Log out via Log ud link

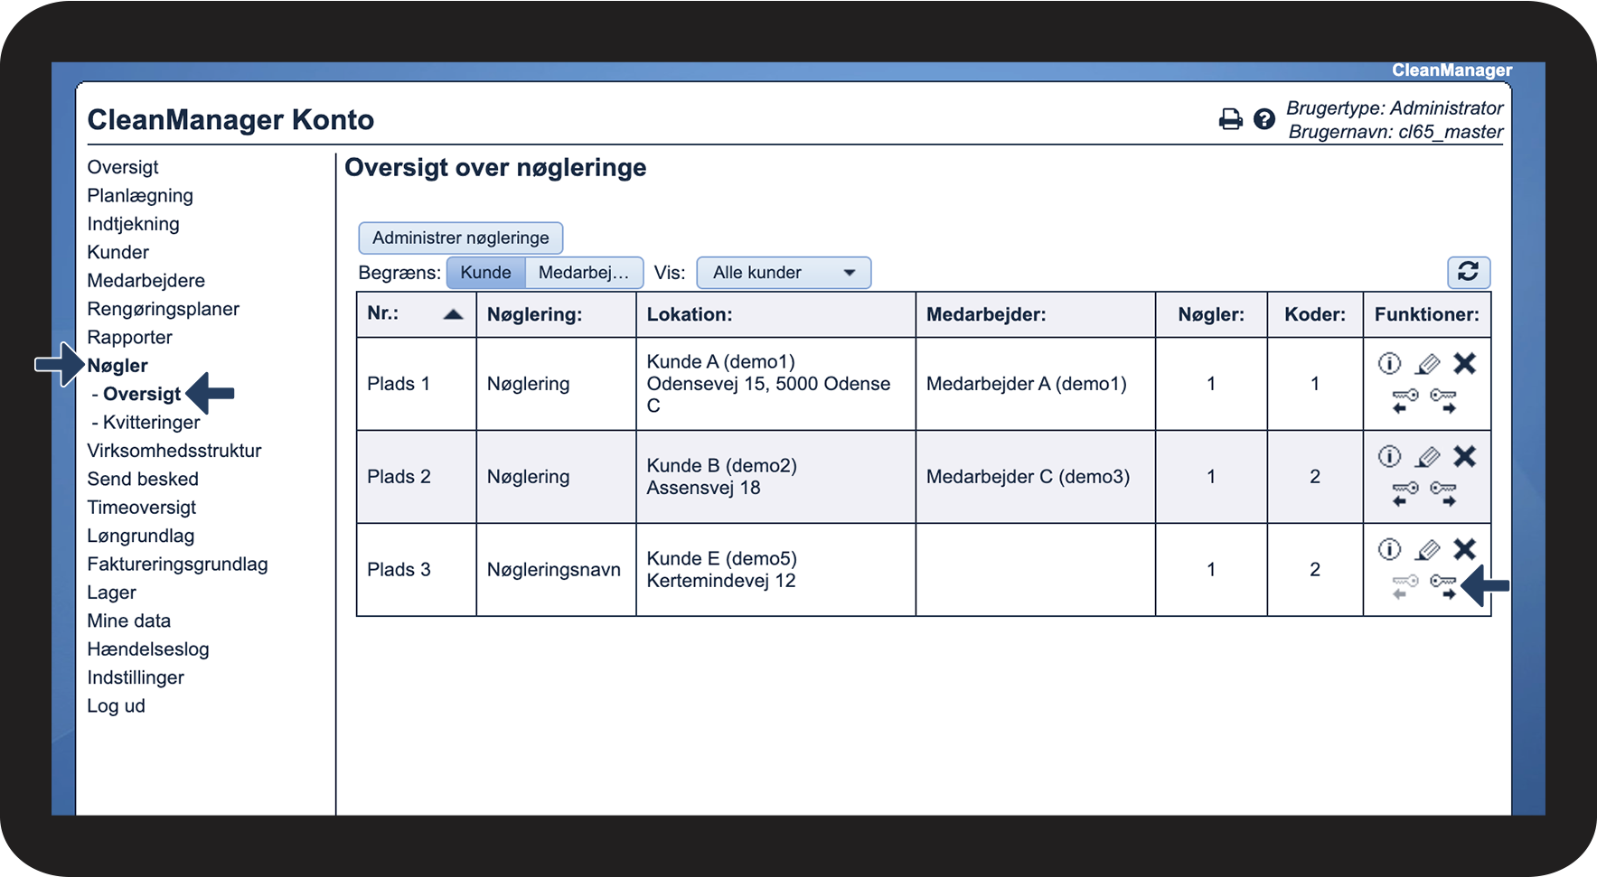[x=116, y=706]
